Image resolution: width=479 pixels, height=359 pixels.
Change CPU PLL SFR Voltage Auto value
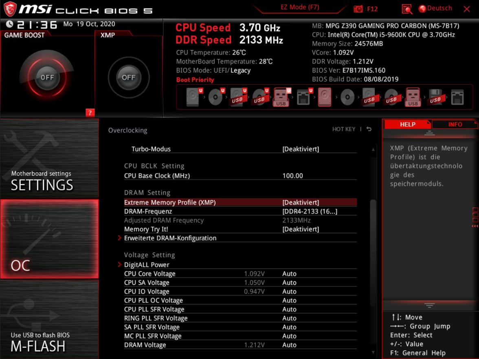click(x=289, y=309)
